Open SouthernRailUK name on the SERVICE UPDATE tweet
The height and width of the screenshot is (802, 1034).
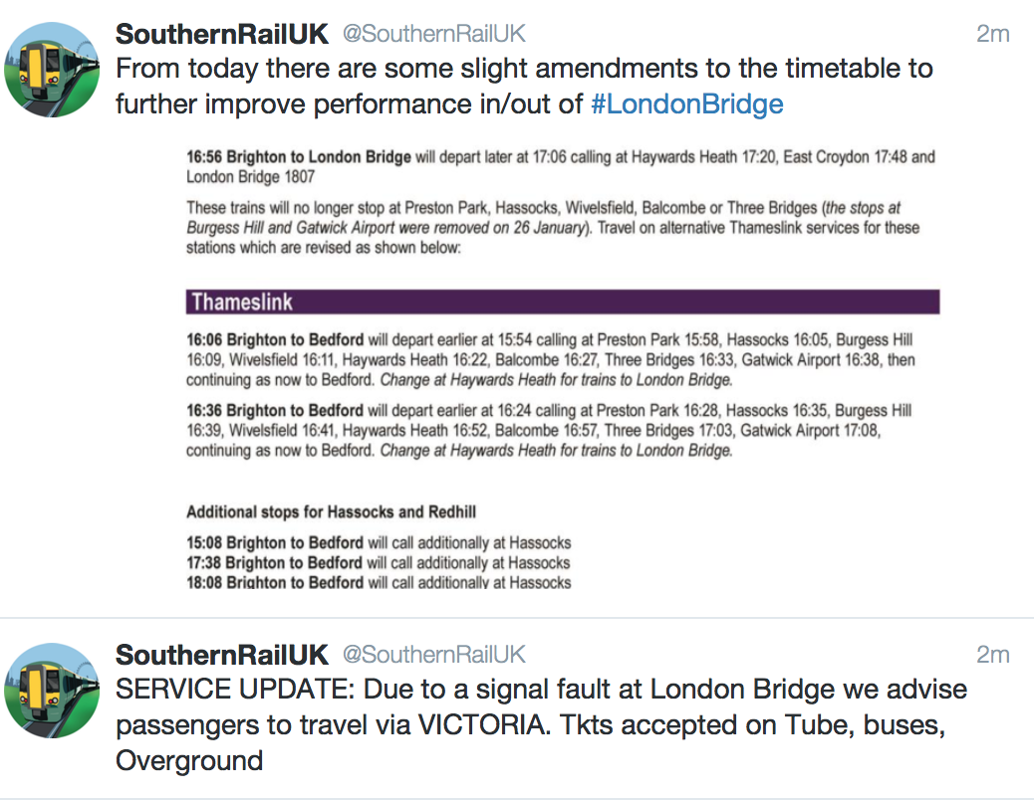(x=222, y=654)
